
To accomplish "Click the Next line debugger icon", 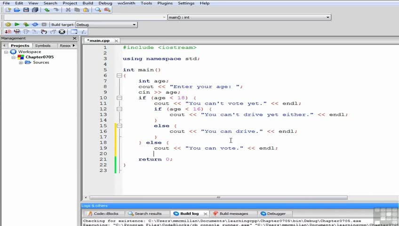I will point(26,32).
